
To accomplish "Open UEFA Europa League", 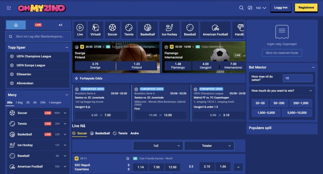I will (x=38, y=65).
